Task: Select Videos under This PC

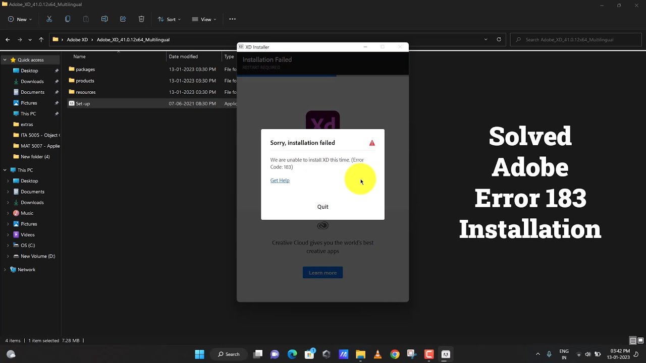Action: pos(27,234)
